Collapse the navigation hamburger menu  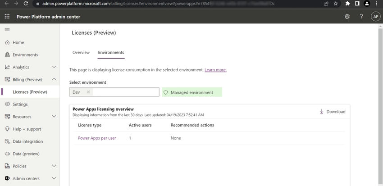coord(7,30)
